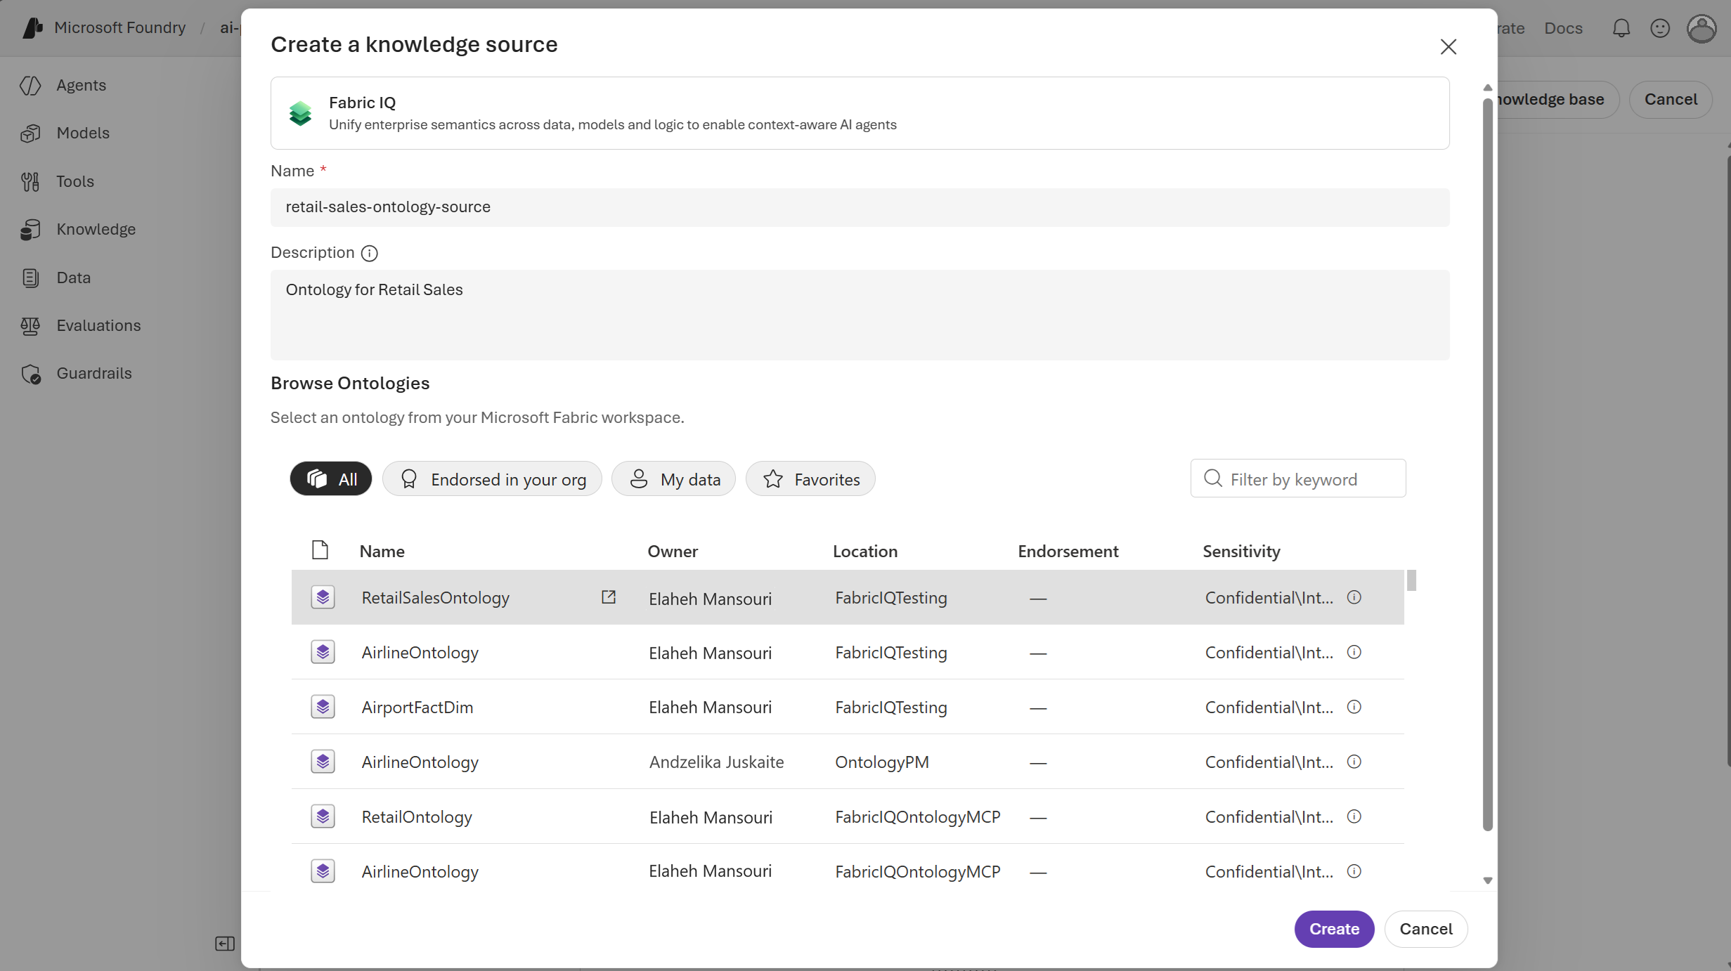Select the RetailOntology ontology
The height and width of the screenshot is (971, 1731).
pyautogui.click(x=848, y=816)
